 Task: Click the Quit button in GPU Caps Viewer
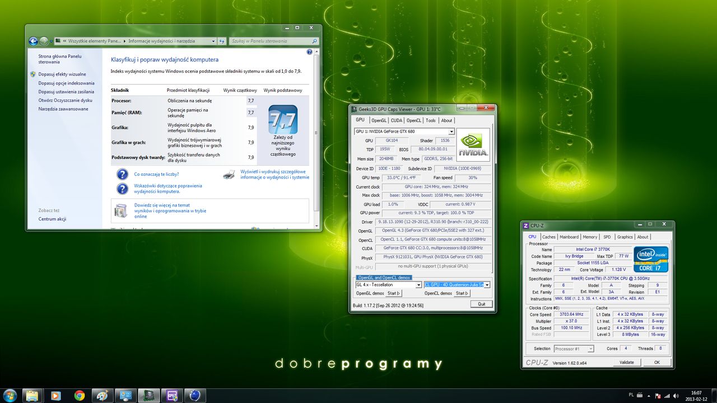[x=481, y=304]
